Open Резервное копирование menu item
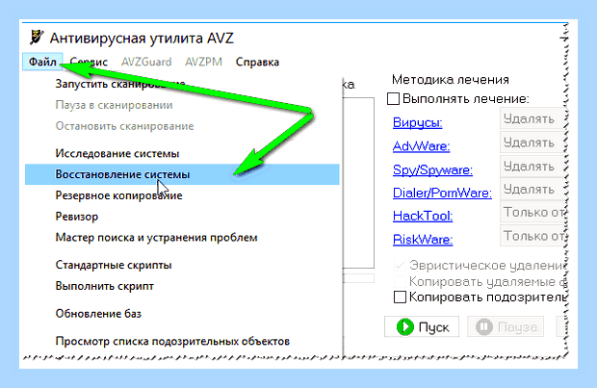 click(x=182, y=195)
